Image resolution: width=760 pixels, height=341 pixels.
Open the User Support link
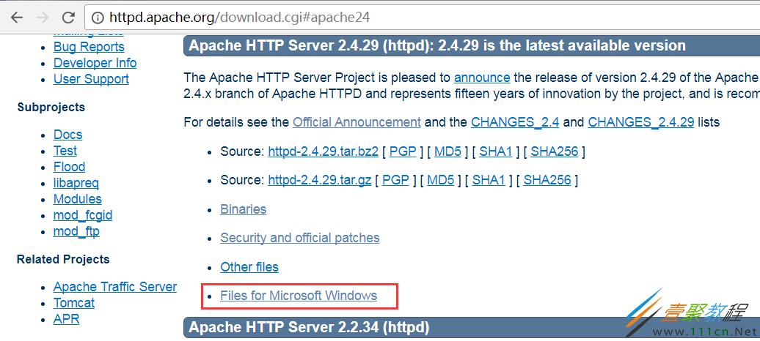click(x=91, y=79)
